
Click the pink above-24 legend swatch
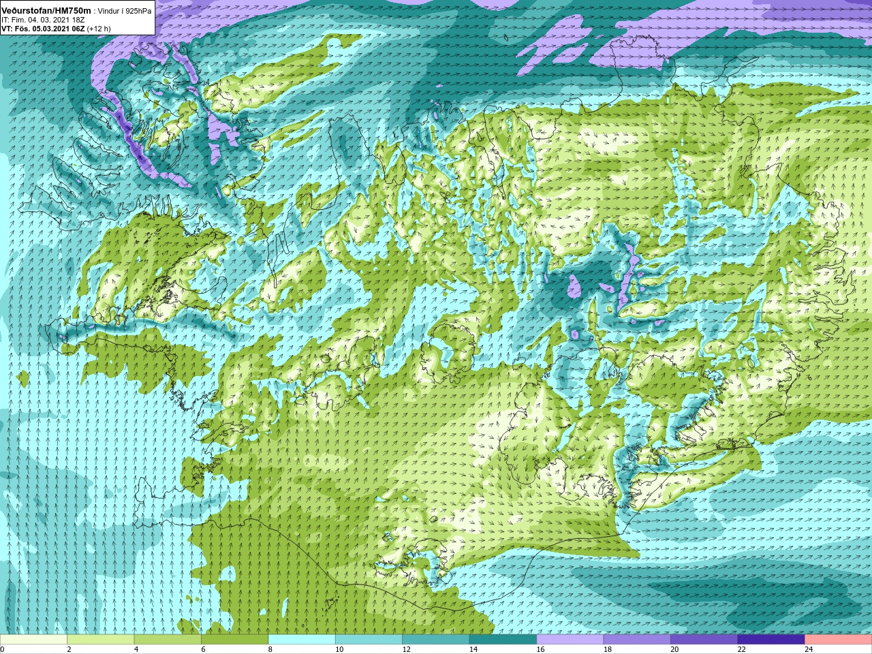pos(839,640)
